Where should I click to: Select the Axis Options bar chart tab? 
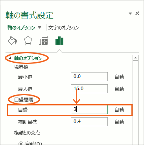pos(59,41)
